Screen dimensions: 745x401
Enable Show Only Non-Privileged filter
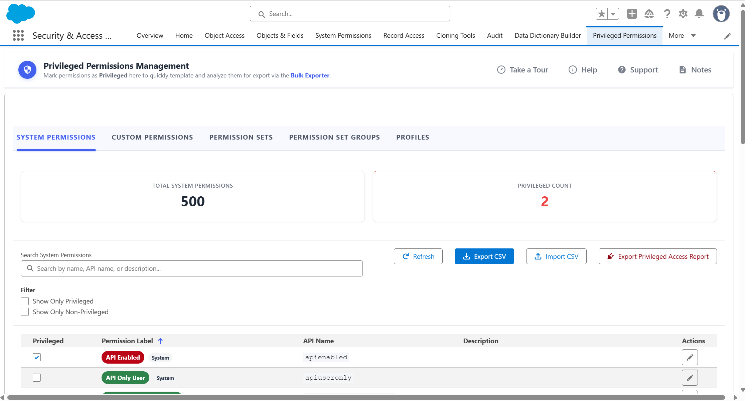(x=25, y=312)
